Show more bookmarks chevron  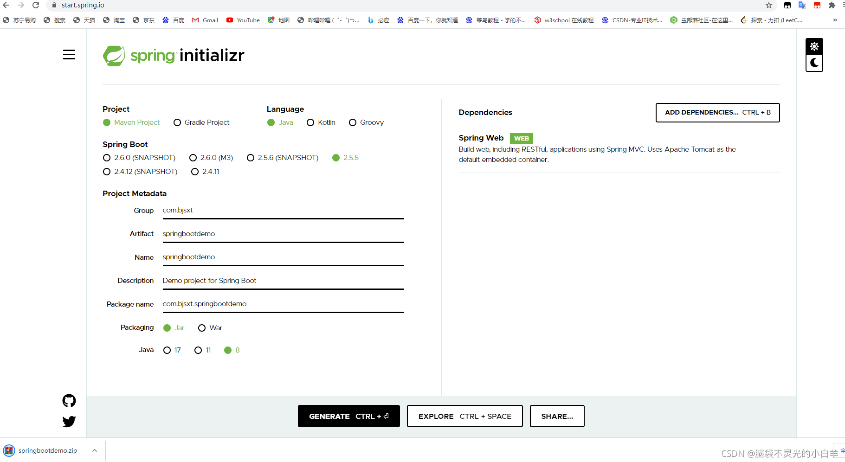pyautogui.click(x=835, y=20)
